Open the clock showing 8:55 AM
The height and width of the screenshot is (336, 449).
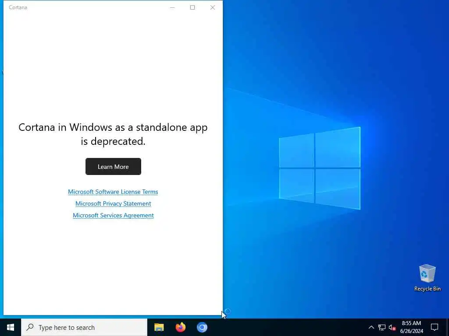411,327
